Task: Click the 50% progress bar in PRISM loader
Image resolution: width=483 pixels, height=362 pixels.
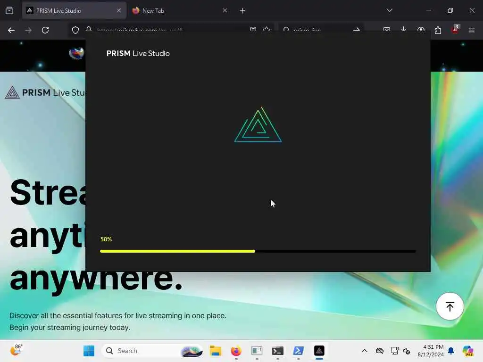Action: (258, 251)
